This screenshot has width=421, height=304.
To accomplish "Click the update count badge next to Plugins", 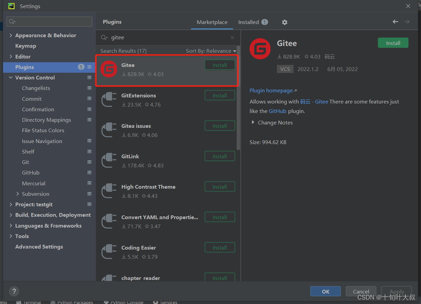I will 81,67.
